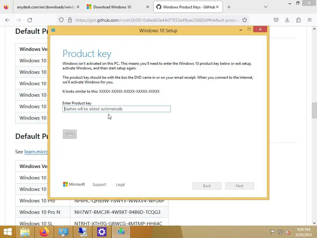Save page to Pocket
317x238 pixels.
click(276, 20)
